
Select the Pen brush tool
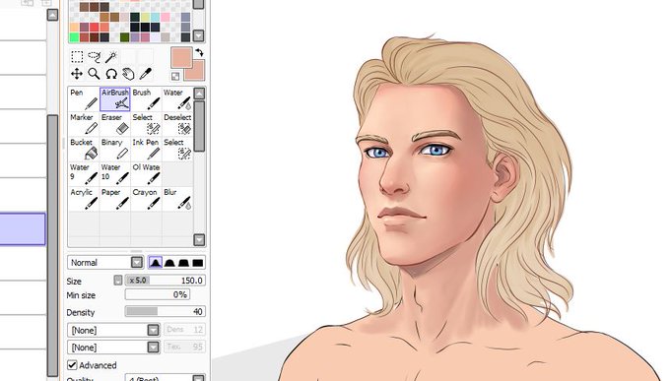pyautogui.click(x=84, y=99)
